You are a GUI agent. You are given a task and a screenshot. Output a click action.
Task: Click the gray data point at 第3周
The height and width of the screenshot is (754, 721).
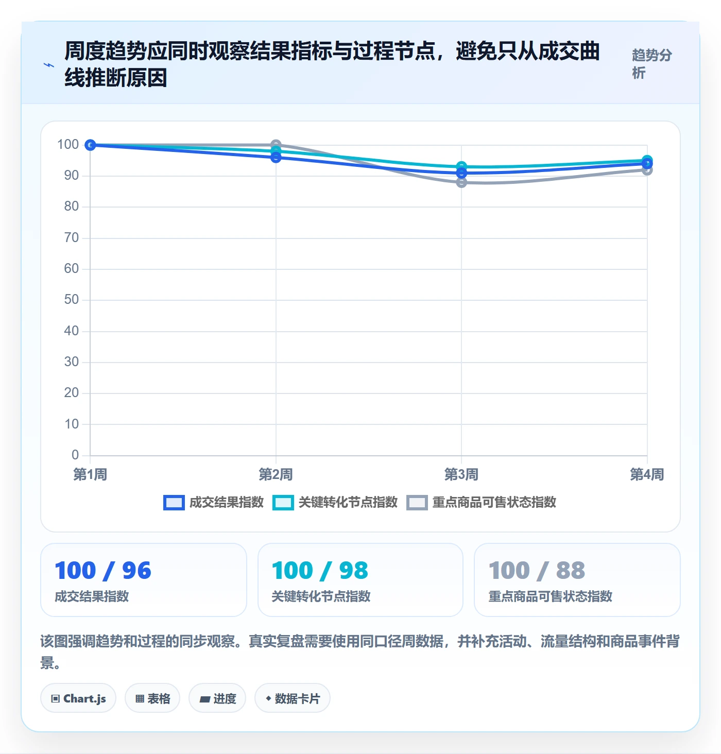pos(461,182)
